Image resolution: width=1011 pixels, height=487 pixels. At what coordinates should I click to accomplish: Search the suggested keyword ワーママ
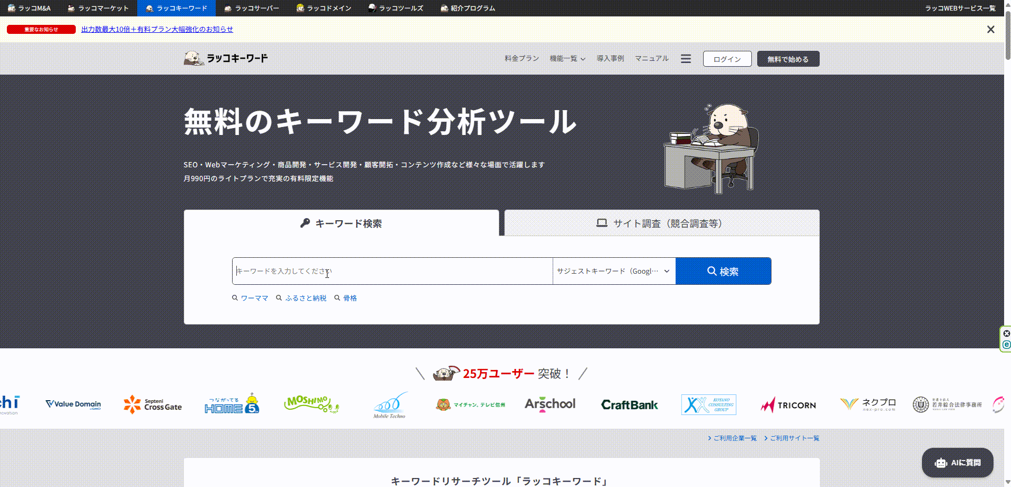pos(250,298)
